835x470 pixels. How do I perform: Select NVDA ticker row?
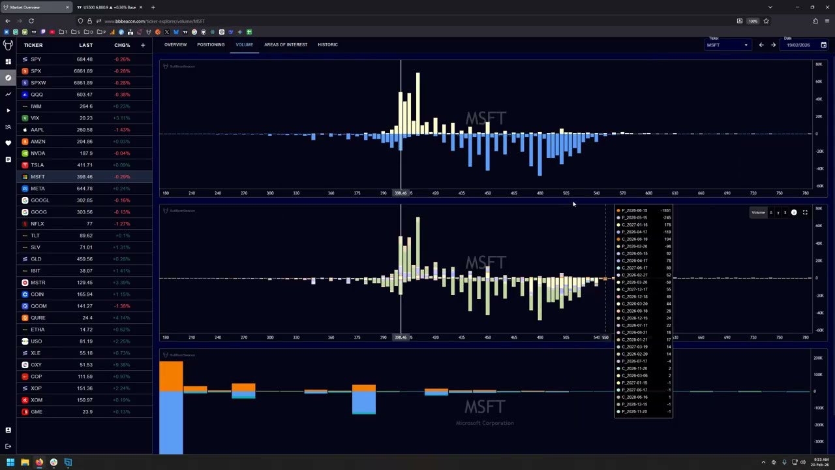(85, 153)
